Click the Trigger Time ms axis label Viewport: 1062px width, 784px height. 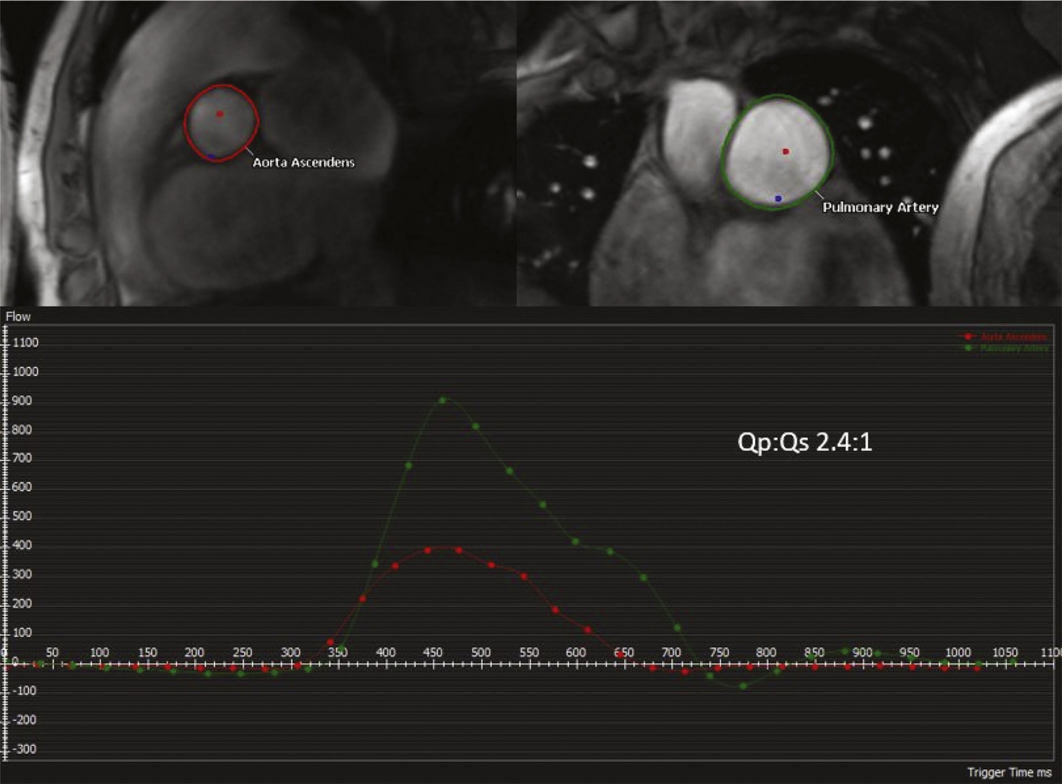click(x=1009, y=773)
